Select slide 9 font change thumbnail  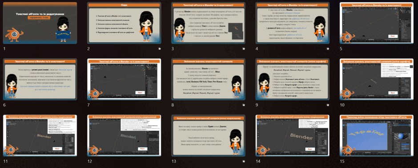tap(293, 80)
